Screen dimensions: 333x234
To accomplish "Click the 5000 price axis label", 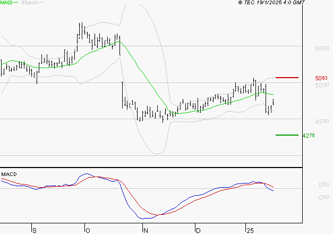I will click(x=322, y=85).
